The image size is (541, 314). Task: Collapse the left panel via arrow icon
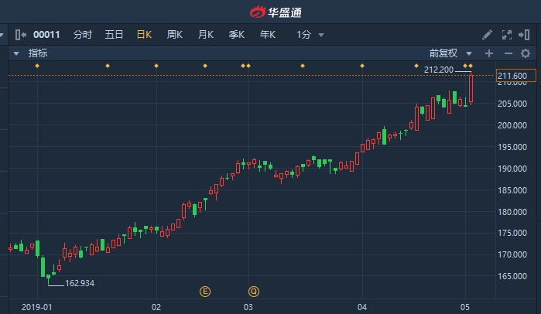point(21,35)
